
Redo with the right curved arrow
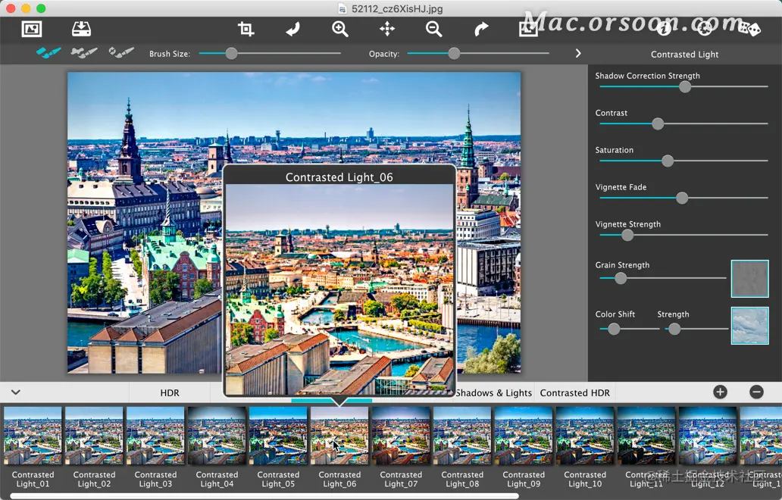point(481,29)
